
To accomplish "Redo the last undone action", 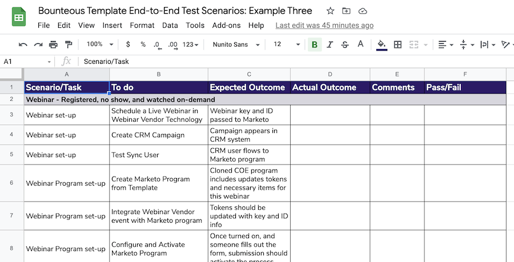I will coord(38,44).
